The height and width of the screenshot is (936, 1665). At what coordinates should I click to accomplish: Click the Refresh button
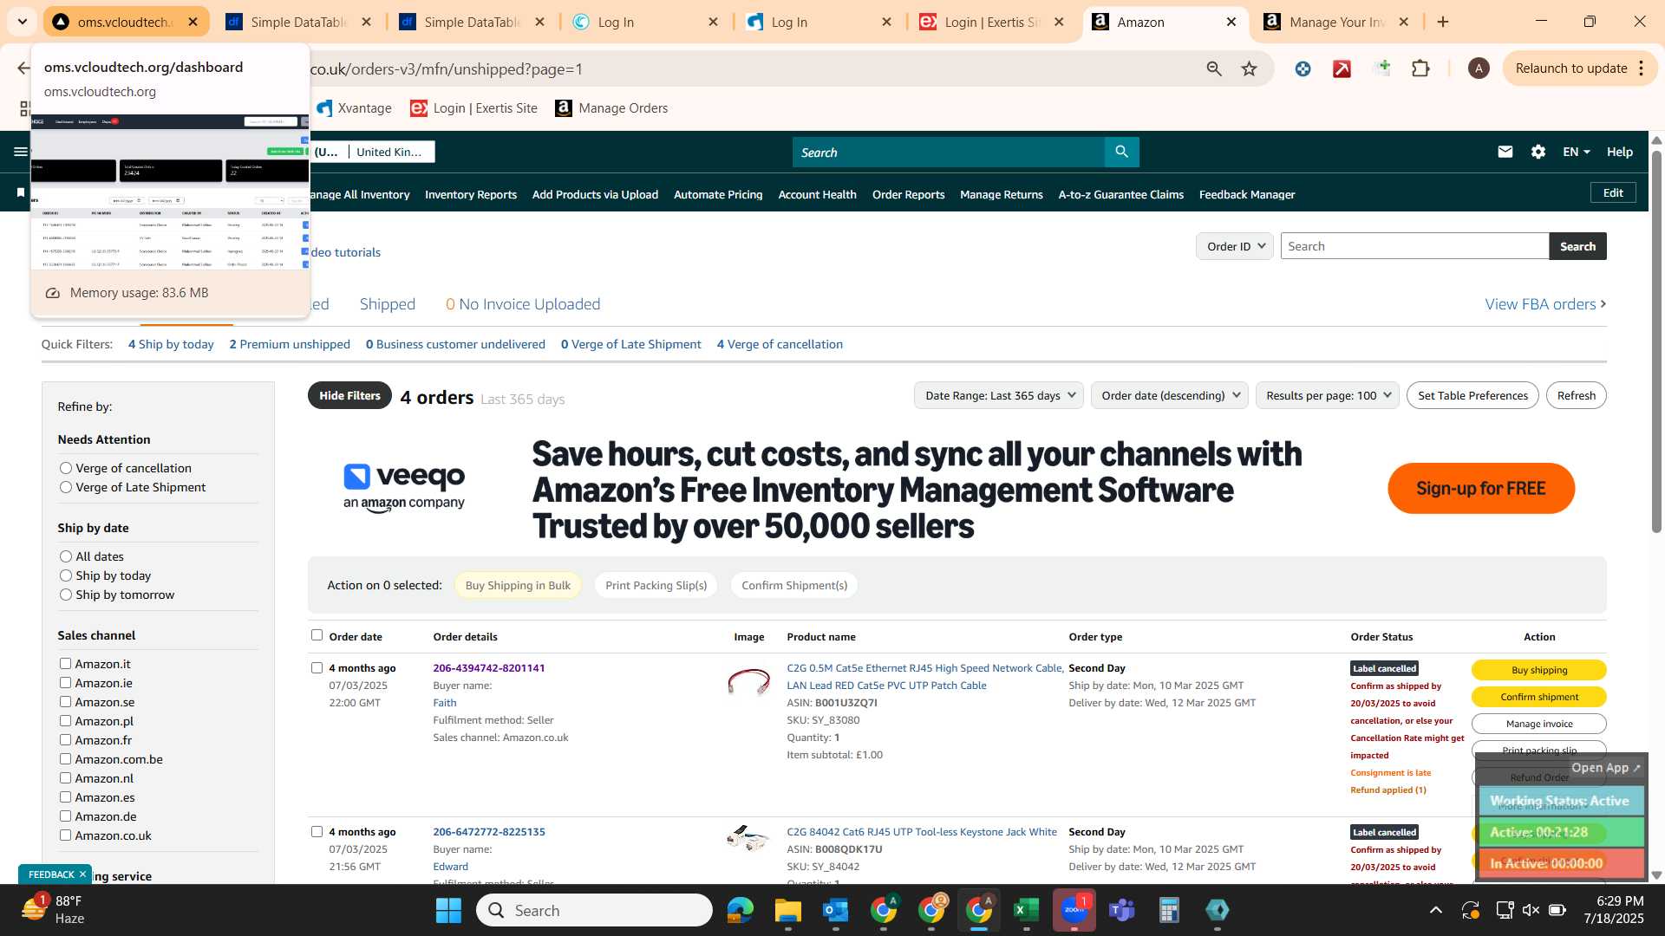click(1576, 395)
